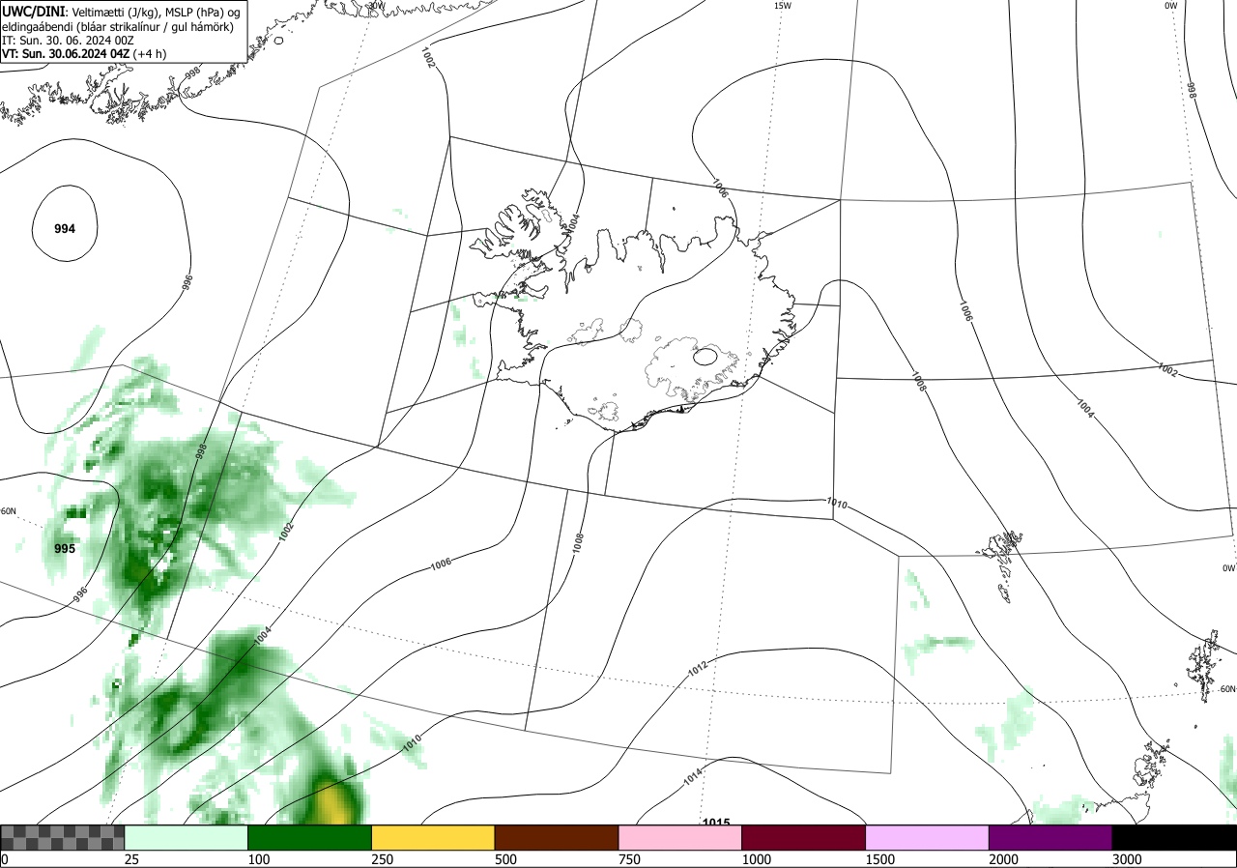Select the "995" low pressure label
Screen dimensions: 1237x868
point(65,549)
